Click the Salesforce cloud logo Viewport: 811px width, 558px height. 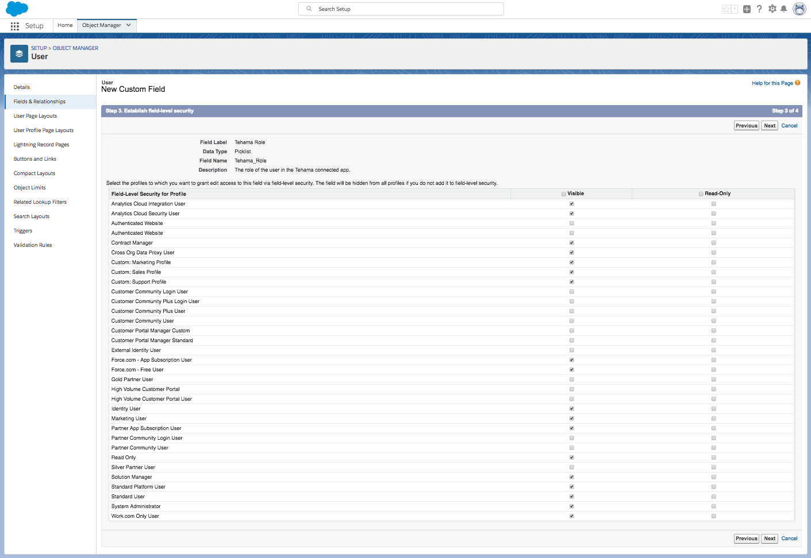[17, 9]
